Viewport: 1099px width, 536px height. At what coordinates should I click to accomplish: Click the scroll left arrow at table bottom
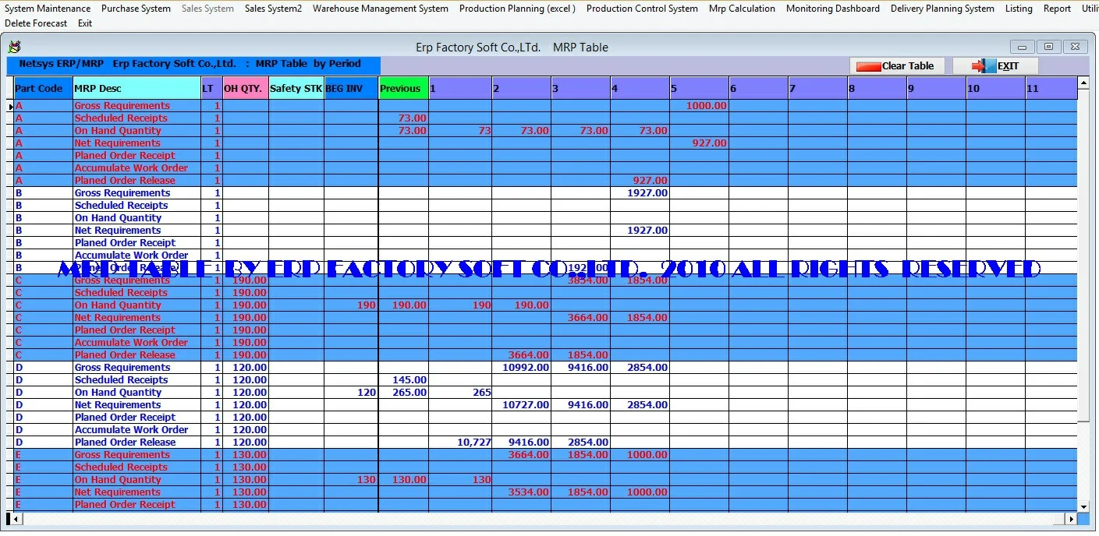(10, 518)
